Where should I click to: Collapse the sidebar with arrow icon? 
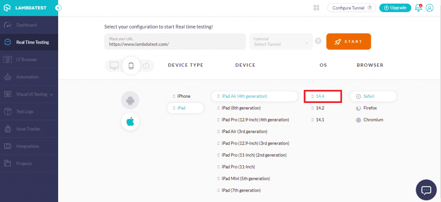59,8
